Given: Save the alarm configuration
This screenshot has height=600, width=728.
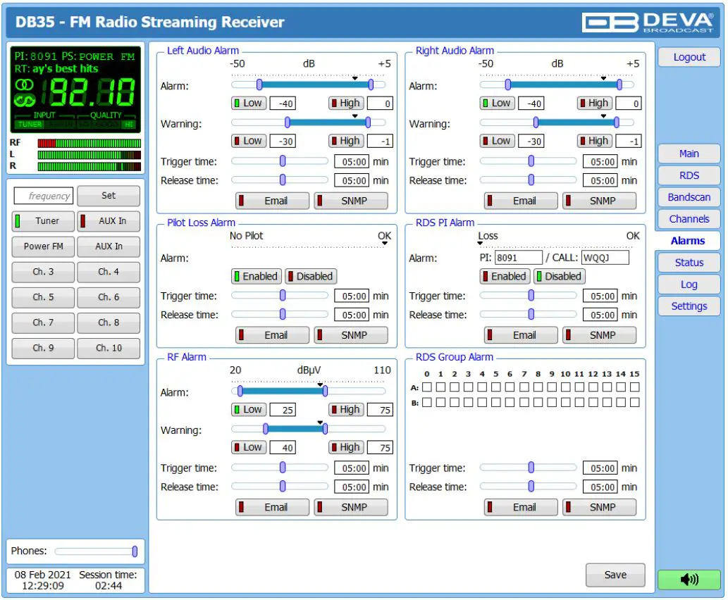Looking at the screenshot, I should click(x=615, y=575).
